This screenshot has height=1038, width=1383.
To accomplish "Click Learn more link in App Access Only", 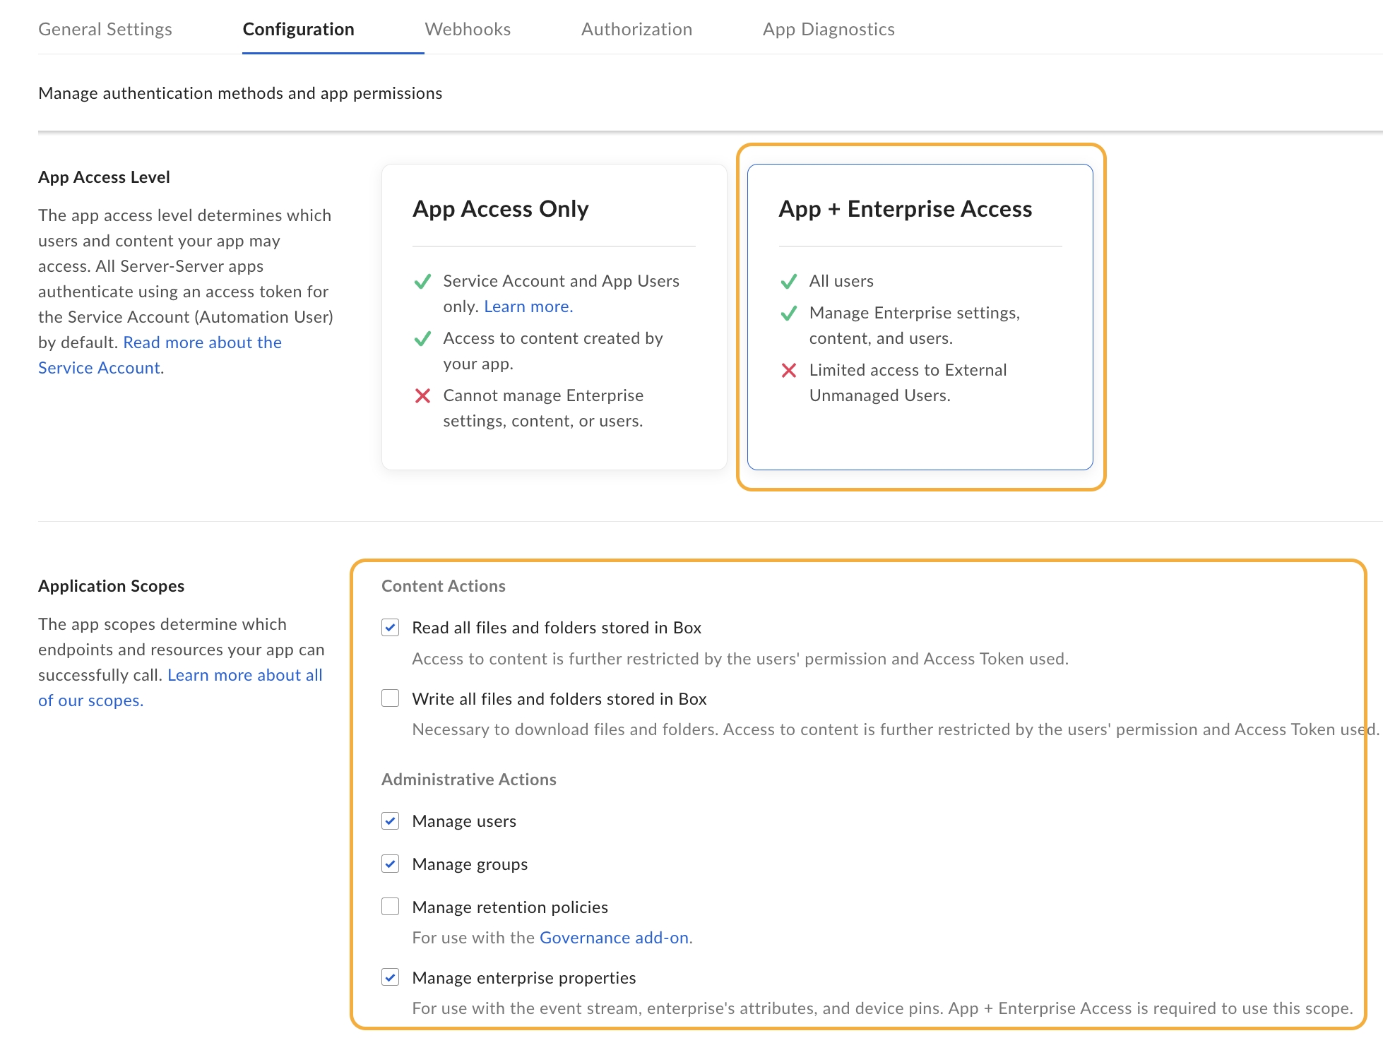I will click(x=528, y=306).
